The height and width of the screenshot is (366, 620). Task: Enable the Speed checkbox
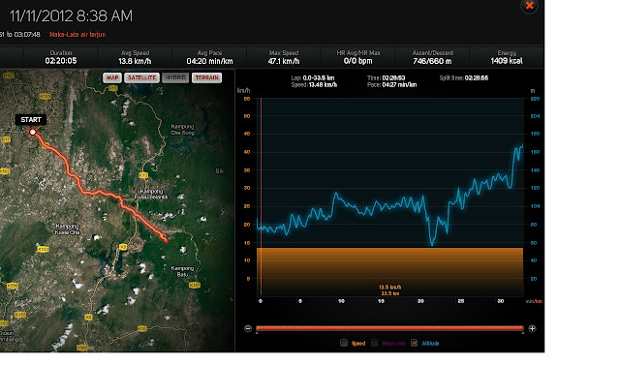(344, 343)
